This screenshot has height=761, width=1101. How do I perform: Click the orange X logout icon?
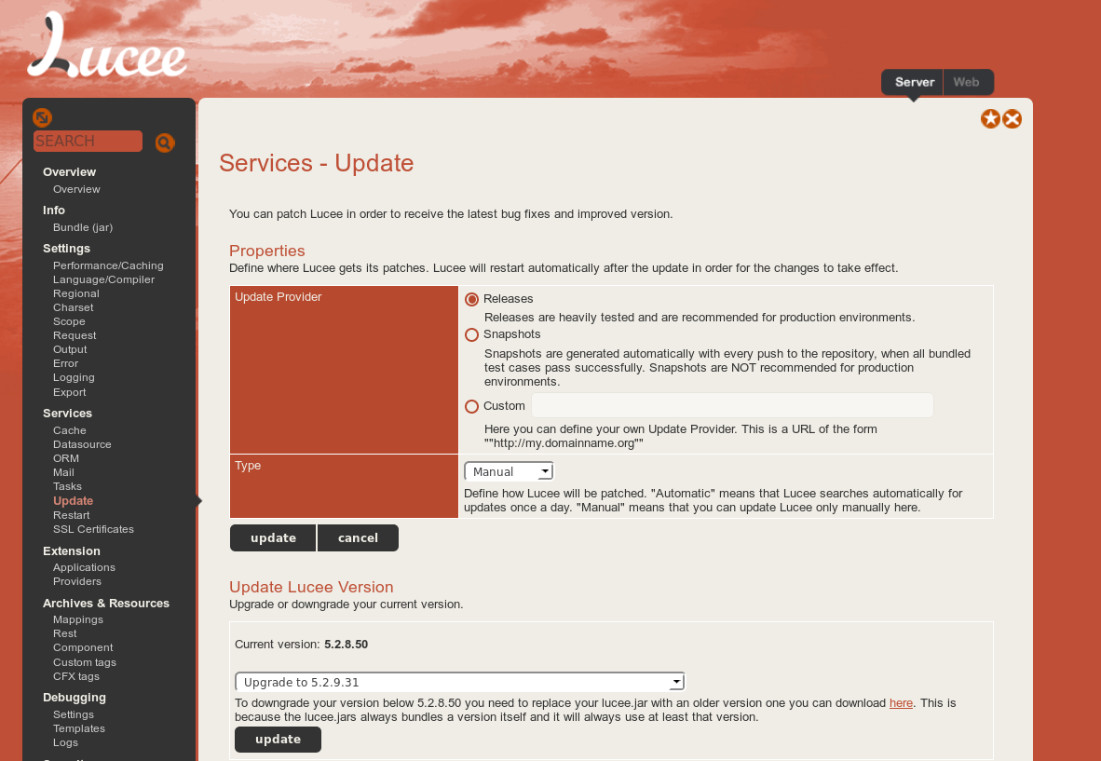click(x=1012, y=118)
